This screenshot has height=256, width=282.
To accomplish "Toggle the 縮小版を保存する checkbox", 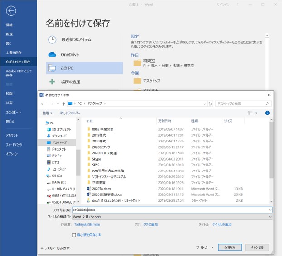I will [x=74, y=235].
